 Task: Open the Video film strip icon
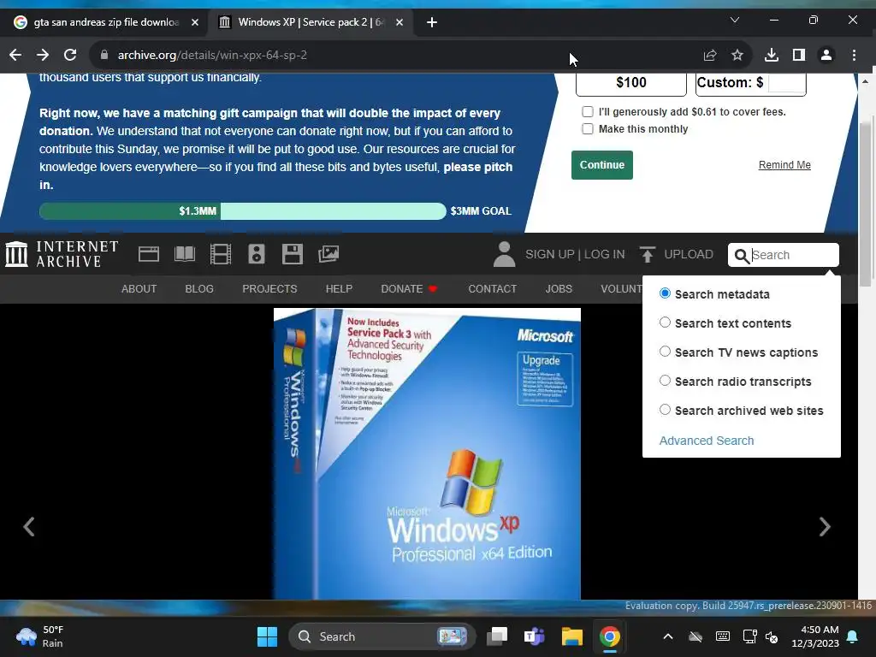click(220, 254)
